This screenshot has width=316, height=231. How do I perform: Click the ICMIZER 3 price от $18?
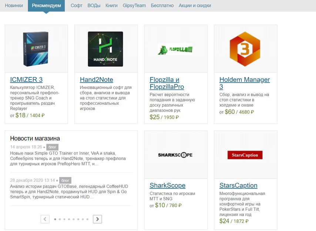[x=27, y=115]
